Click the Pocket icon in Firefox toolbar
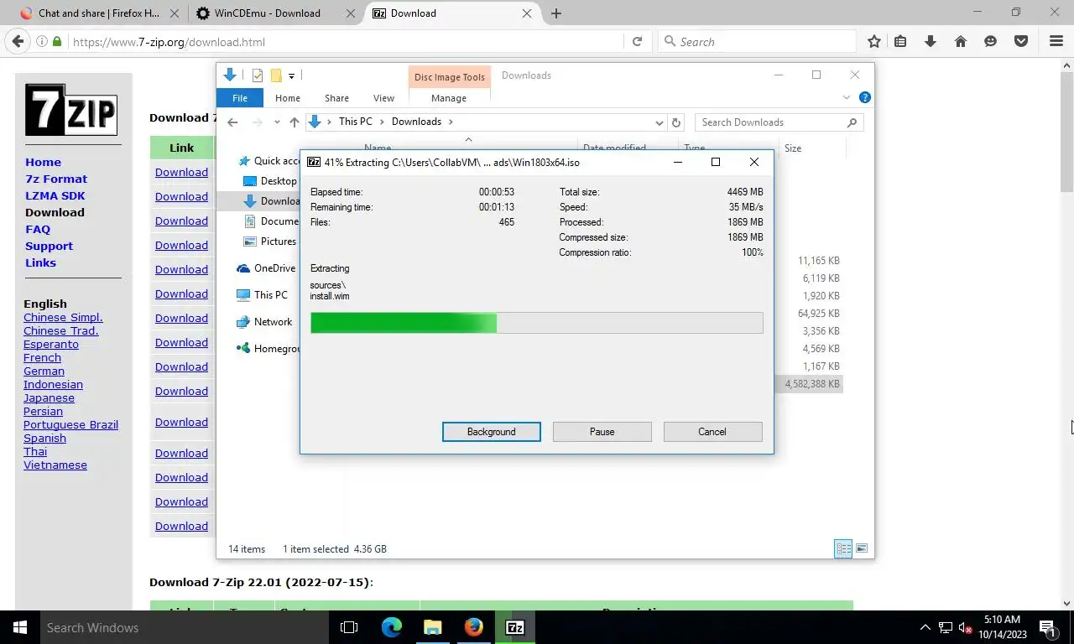This screenshot has height=644, width=1074. coord(1021,41)
